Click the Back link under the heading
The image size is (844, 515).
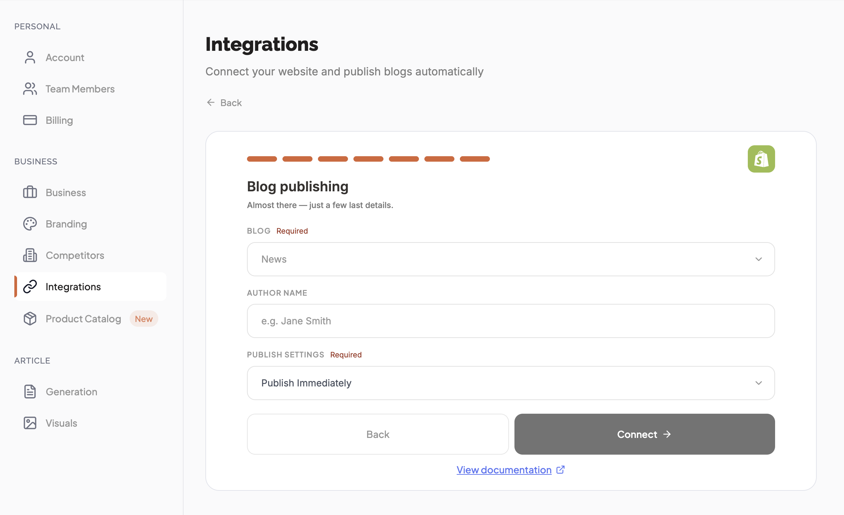225,103
